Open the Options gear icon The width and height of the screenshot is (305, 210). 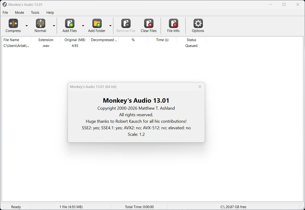[x=198, y=23]
